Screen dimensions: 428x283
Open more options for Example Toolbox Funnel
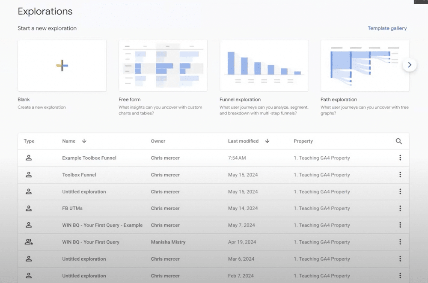point(400,158)
